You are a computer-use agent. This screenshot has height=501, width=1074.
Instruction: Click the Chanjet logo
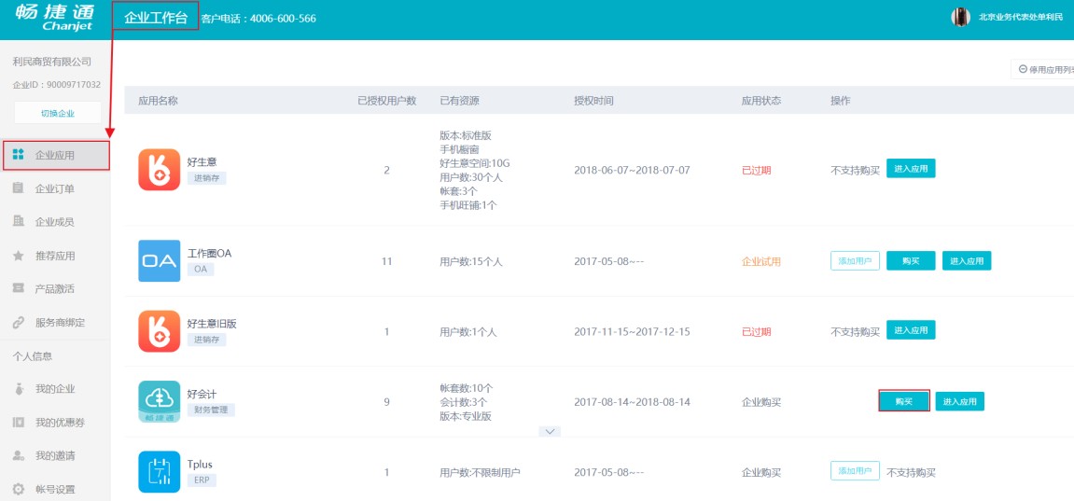click(x=54, y=19)
